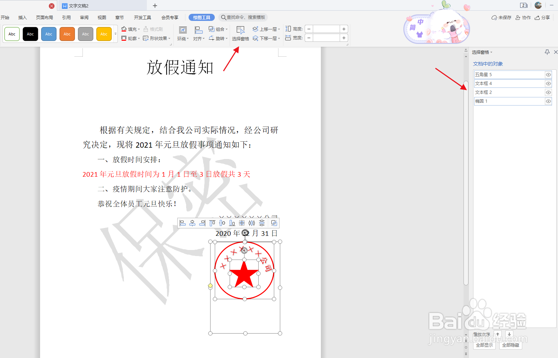
Task: Select the 椭圆 1 object in the list
Action: pyautogui.click(x=510, y=101)
